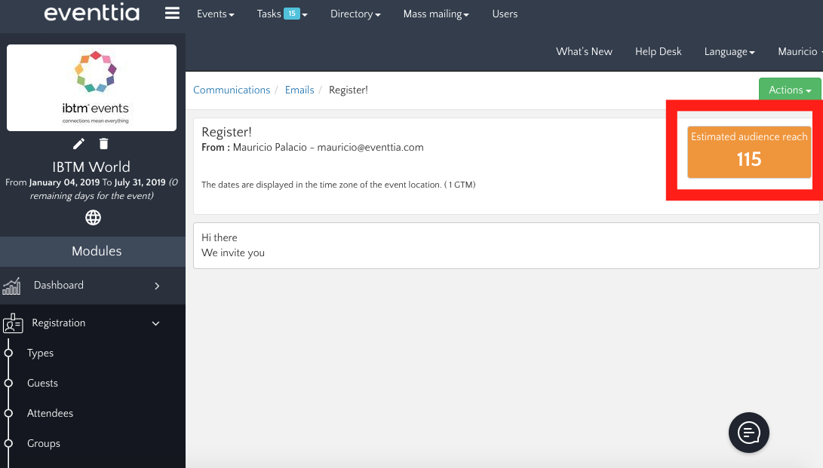This screenshot has height=468, width=823.
Task: Open the chat support bubble
Action: (748, 433)
